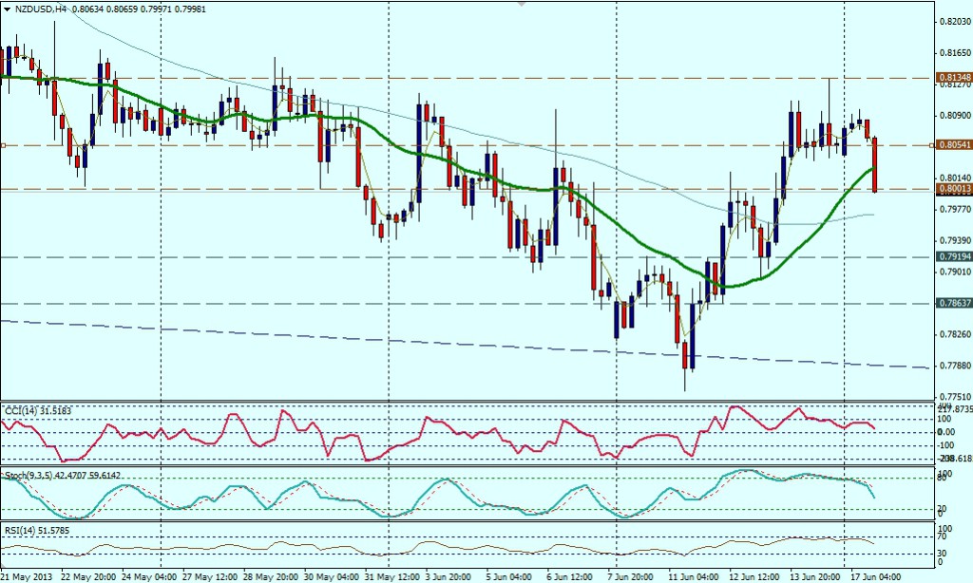Image resolution: width=973 pixels, height=583 pixels.
Task: Click the 0.81348 price level tag
Action: (x=952, y=77)
